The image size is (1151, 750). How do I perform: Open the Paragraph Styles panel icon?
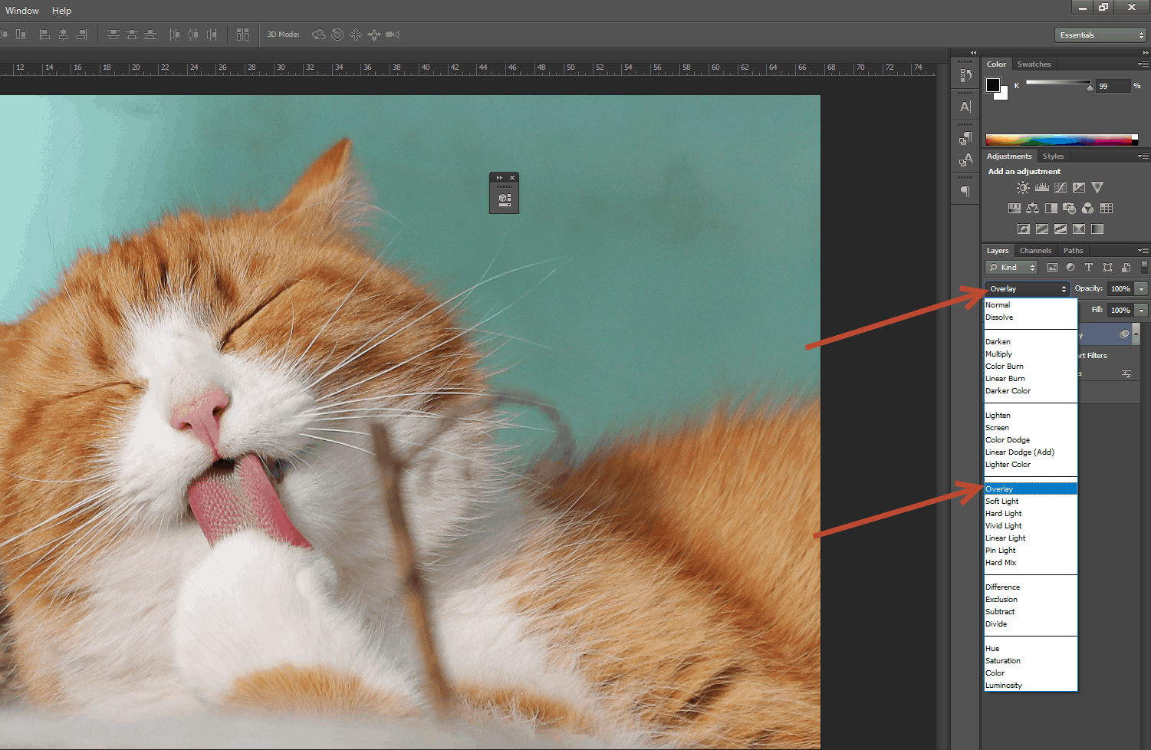(x=965, y=138)
